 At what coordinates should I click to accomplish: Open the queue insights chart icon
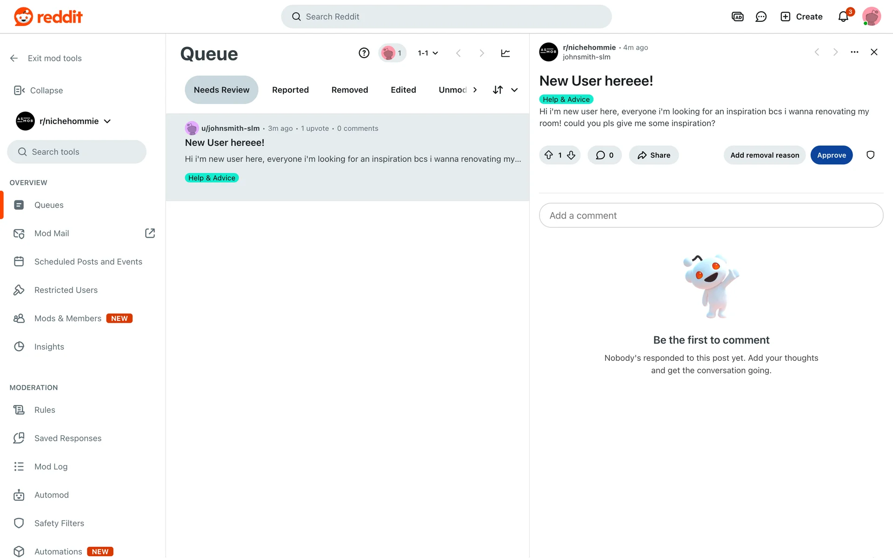click(x=505, y=53)
